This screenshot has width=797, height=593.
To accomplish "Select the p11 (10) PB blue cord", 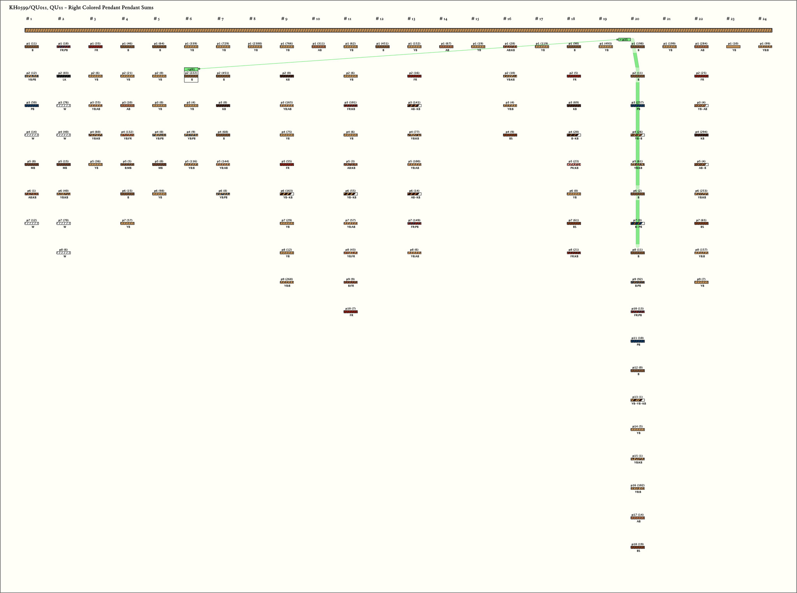I will pyautogui.click(x=637, y=341).
